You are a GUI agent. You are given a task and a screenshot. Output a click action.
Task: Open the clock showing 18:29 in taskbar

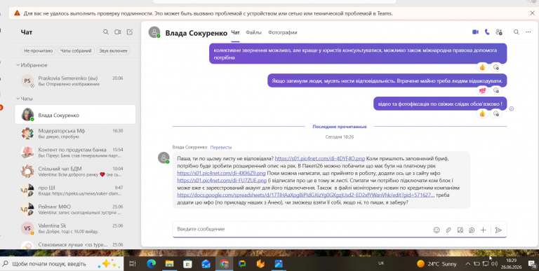[512, 264]
